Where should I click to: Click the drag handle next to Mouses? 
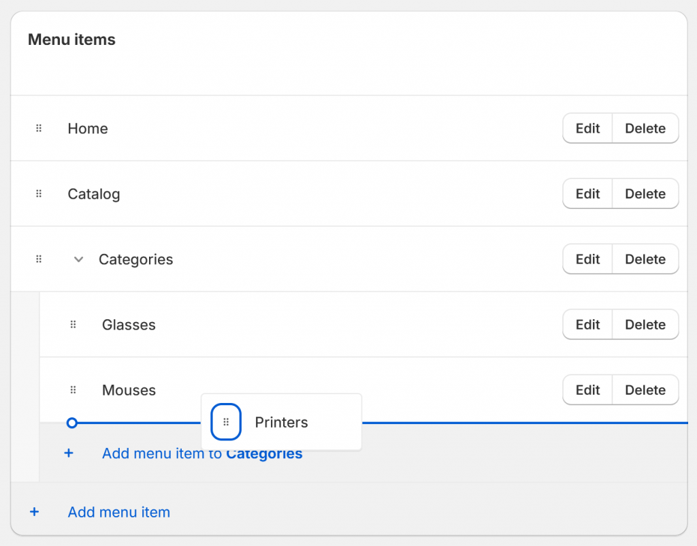tap(72, 390)
